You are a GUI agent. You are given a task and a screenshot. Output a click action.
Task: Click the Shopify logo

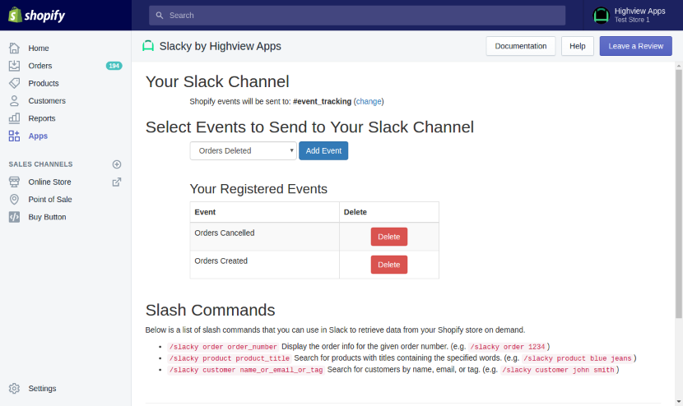point(36,16)
